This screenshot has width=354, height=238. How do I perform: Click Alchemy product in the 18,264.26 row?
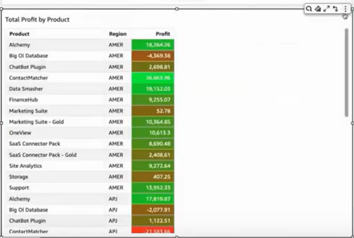click(x=19, y=45)
